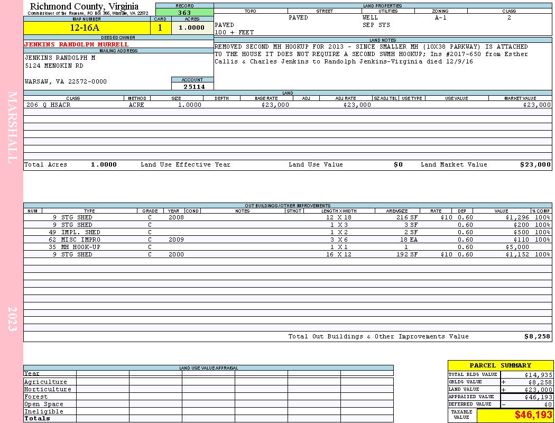Click MH HOOK-UP value $5,000
This screenshot has height=423, width=555.
[x=517, y=247]
